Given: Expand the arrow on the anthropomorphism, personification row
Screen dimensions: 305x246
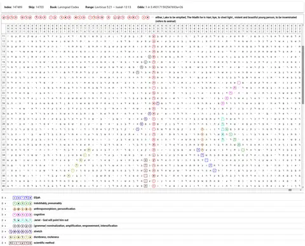Looking at the screenshot, I should click(x=6, y=209).
